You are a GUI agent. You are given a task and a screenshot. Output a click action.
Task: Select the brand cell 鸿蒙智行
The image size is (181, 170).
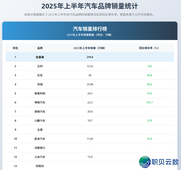pyautogui.click(x=40, y=148)
